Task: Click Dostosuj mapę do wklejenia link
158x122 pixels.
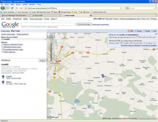Action: click(x=138, y=45)
